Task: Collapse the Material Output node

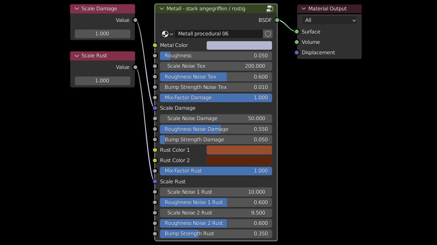Action: click(x=303, y=8)
